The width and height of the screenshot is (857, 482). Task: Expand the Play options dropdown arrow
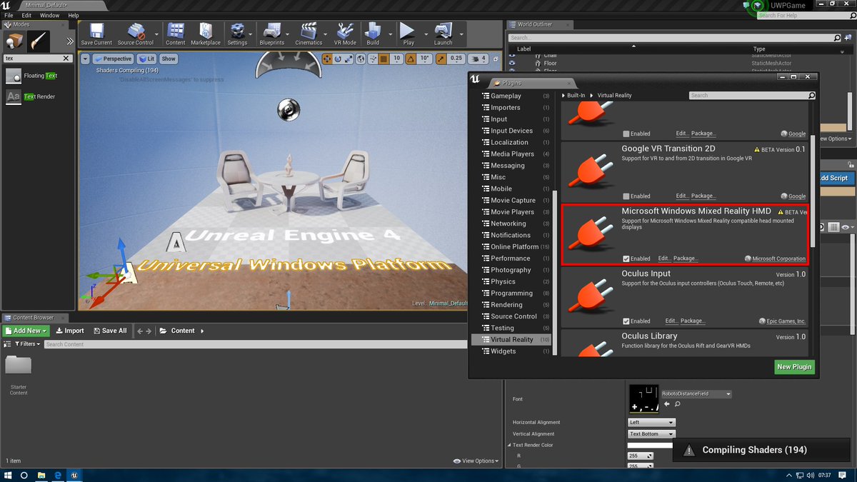426,33
